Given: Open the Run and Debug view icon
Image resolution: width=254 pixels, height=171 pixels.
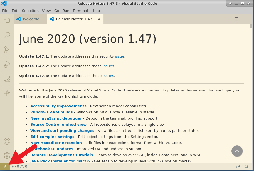Looking at the screenshot, I should 7,64.
